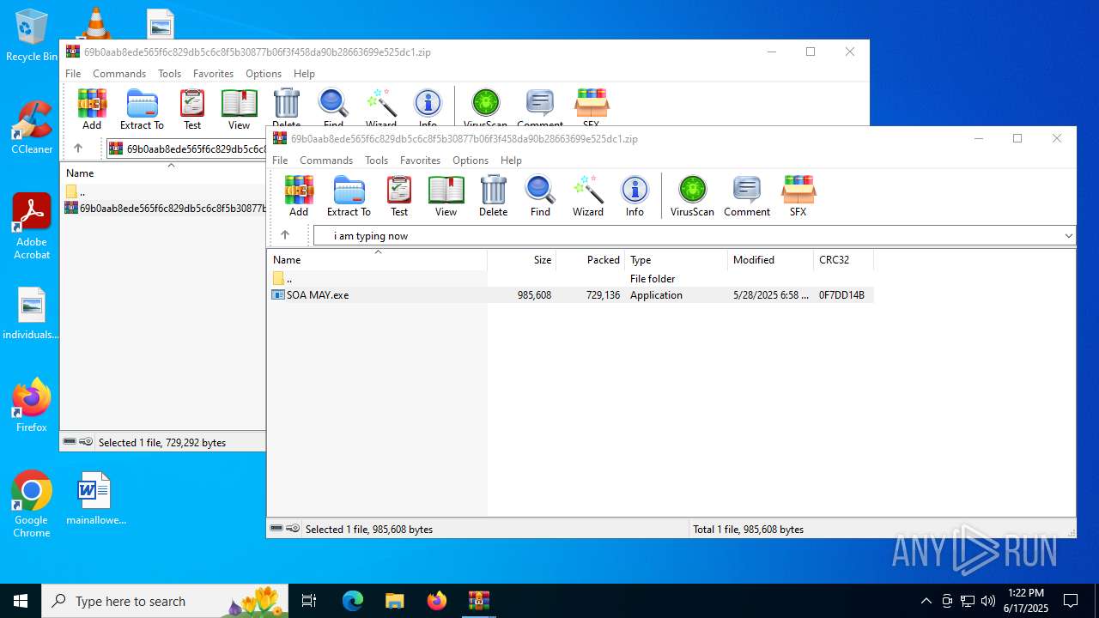The width and height of the screenshot is (1099, 618).
Task: Sort by Modified column header
Action: 770,259
